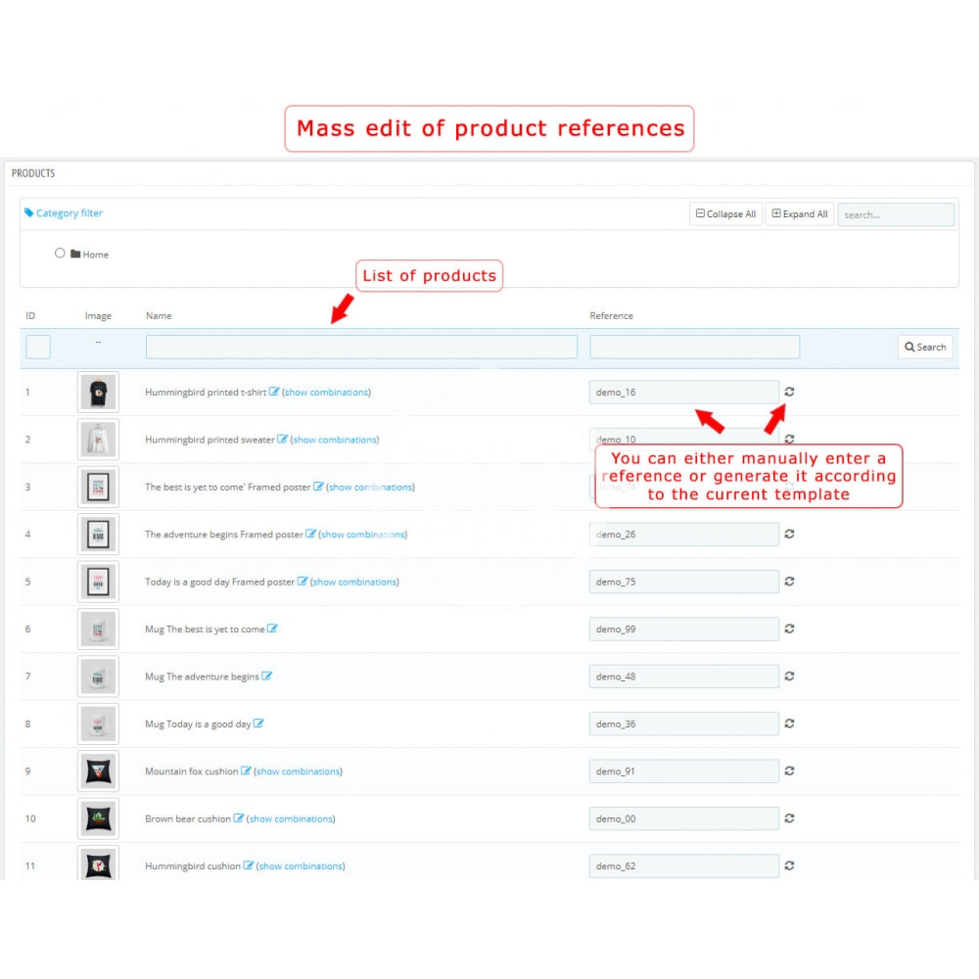979x979 pixels.
Task: Click edit icon beside Mug The best is yet to come
Action: 272,629
